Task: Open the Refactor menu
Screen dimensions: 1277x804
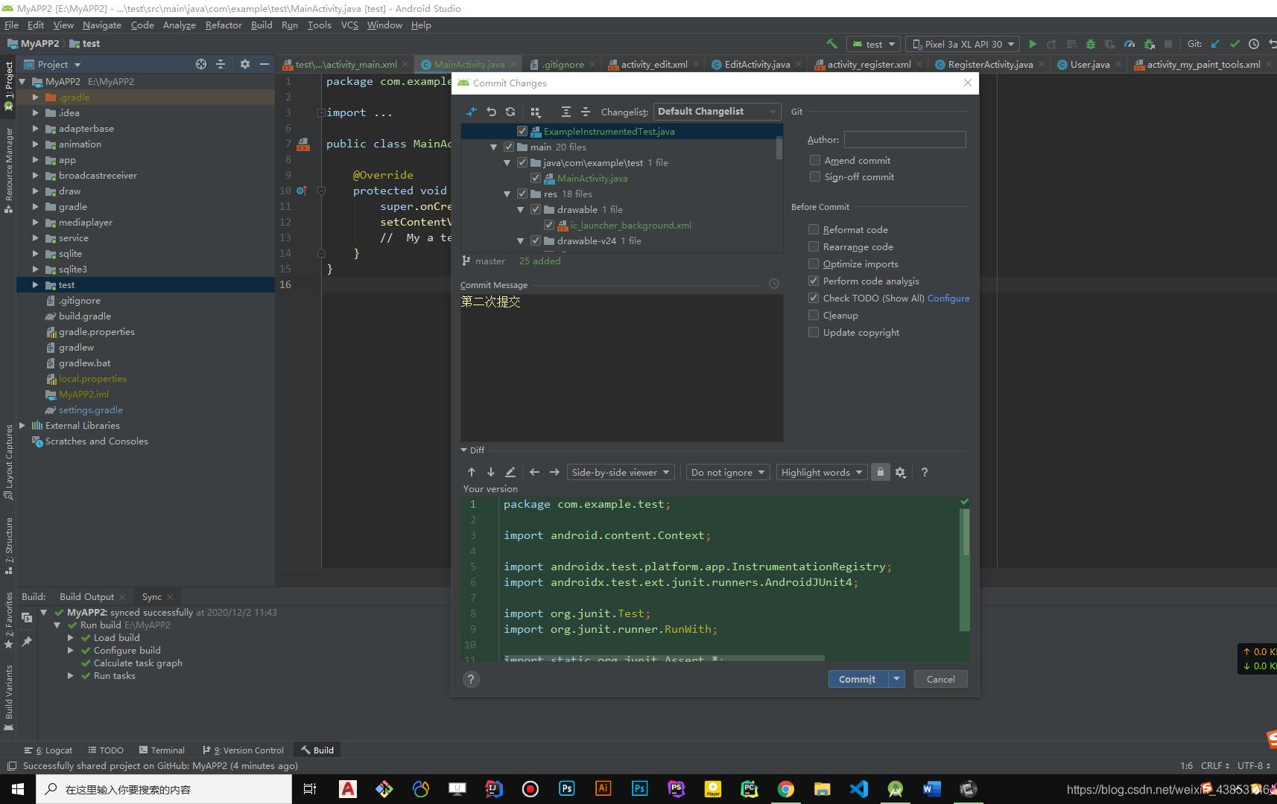Action: click(224, 25)
